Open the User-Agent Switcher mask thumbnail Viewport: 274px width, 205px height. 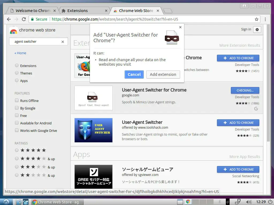coord(93,98)
